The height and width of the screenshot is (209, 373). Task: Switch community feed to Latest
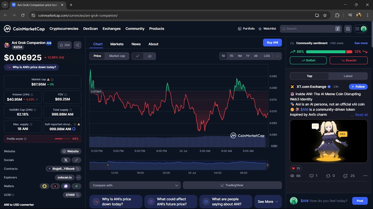348,76
